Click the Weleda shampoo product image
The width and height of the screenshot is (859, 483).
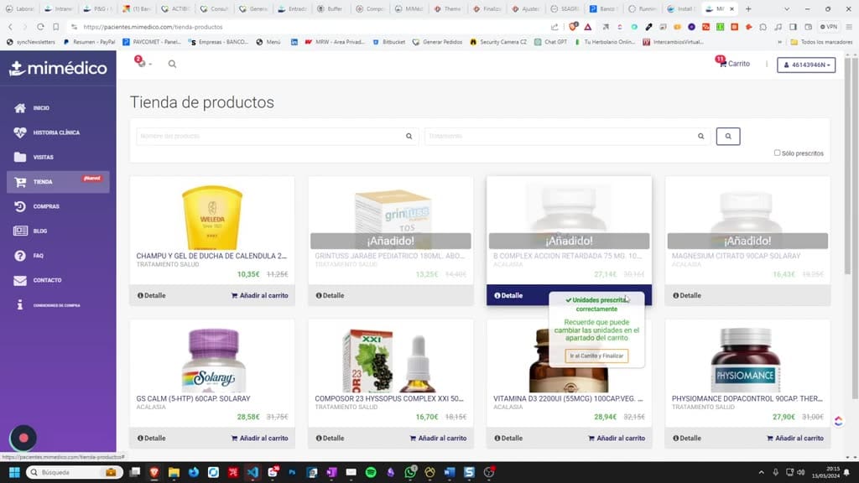point(212,217)
